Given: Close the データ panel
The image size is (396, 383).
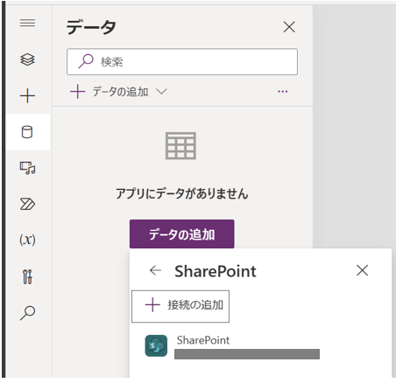Looking at the screenshot, I should tap(289, 27).
